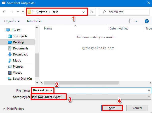Select Videos in the navigation pane
The image size is (152, 113).
point(18,73)
